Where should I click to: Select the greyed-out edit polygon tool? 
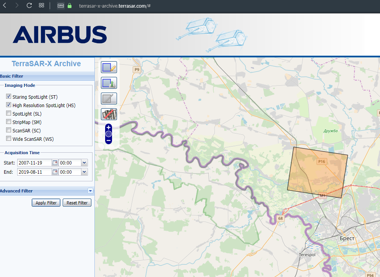[109, 98]
